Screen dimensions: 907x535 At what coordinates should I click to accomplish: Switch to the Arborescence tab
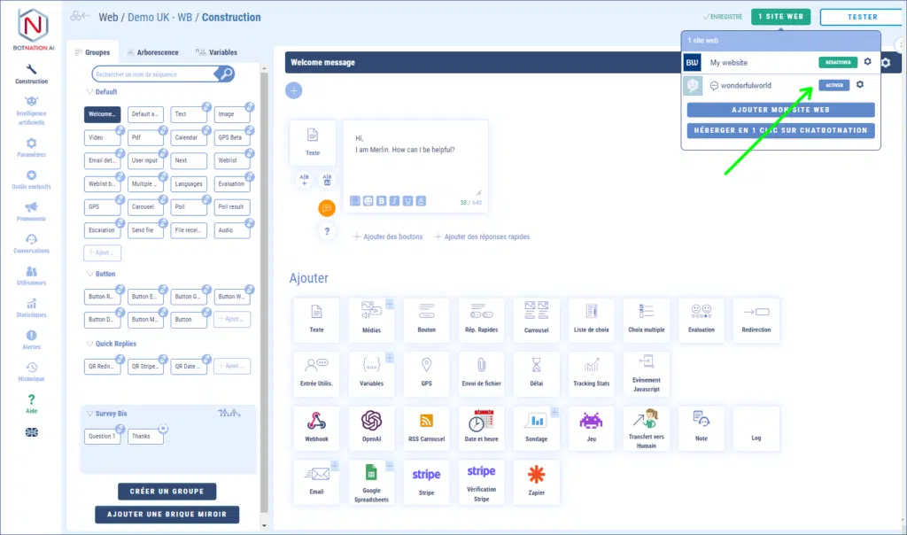[152, 52]
